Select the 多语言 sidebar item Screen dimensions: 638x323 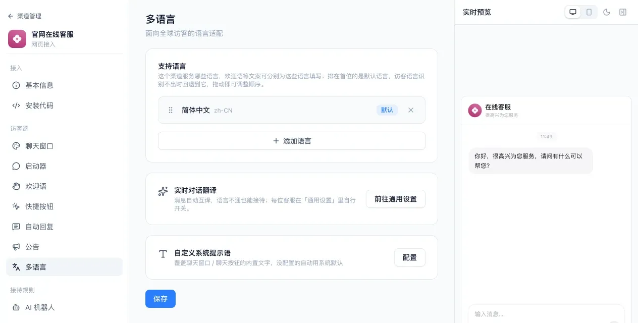pyautogui.click(x=64, y=267)
